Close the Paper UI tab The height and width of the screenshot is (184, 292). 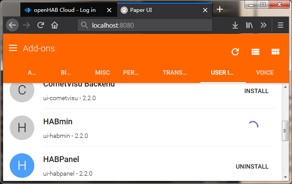click(205, 10)
